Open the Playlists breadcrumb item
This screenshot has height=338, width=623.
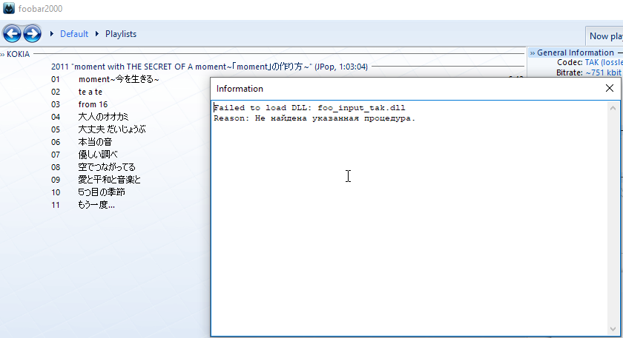(121, 34)
